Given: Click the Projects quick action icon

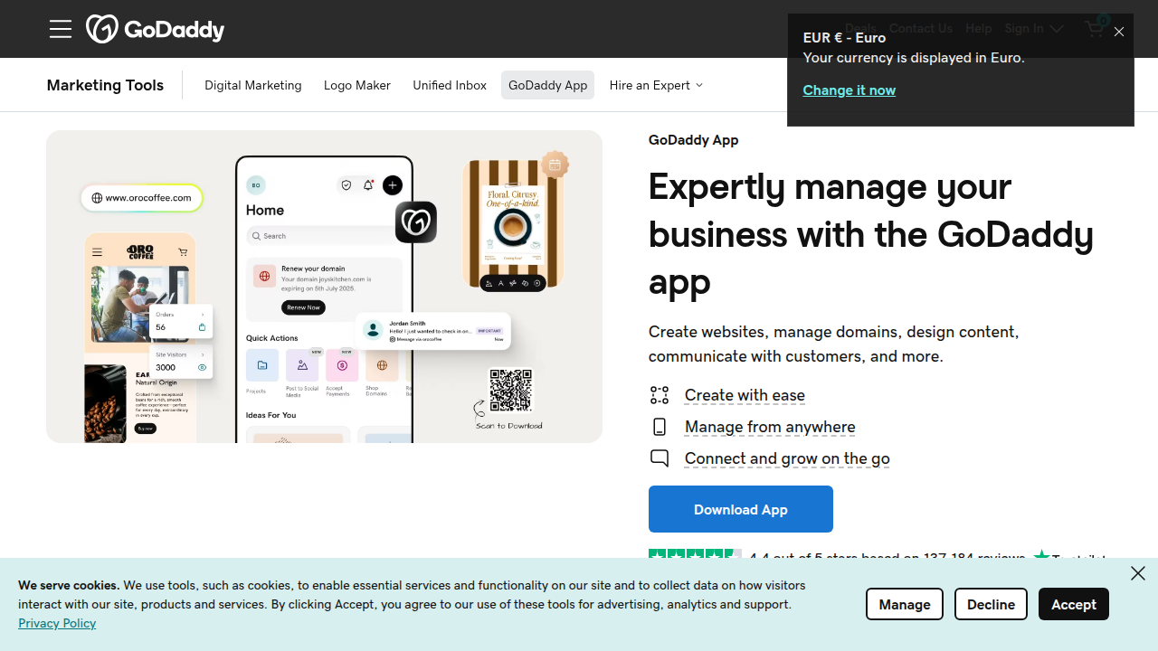Looking at the screenshot, I should 261,366.
